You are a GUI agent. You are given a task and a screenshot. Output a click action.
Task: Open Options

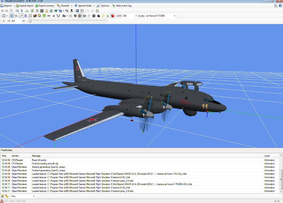tap(103, 6)
